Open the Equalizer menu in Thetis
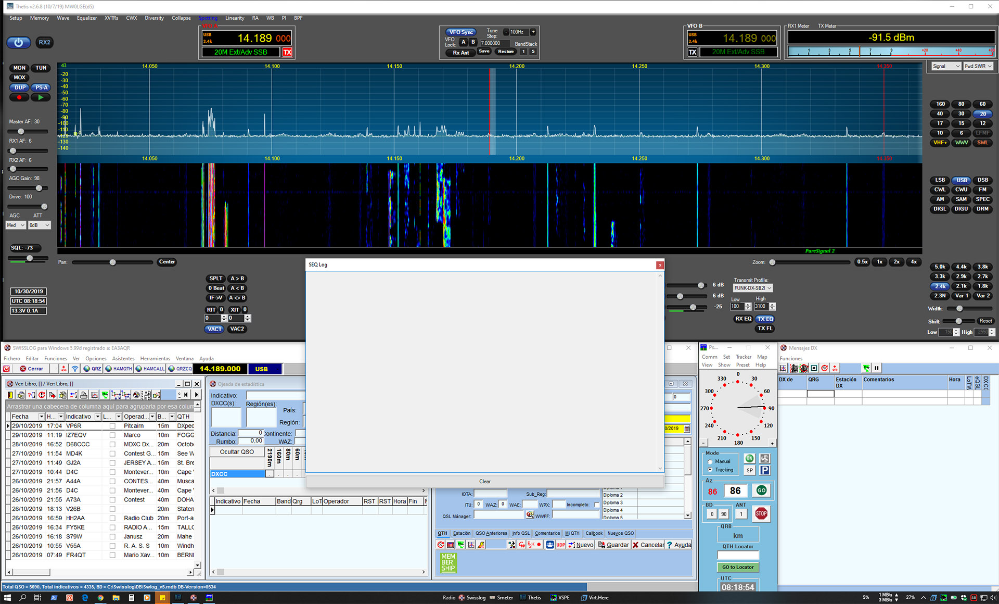Viewport: 999px width, 604px height. tap(87, 18)
